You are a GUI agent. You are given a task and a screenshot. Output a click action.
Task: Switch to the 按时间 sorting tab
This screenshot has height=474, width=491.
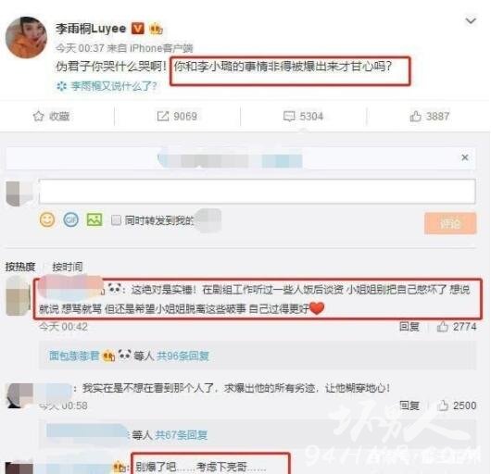click(68, 267)
